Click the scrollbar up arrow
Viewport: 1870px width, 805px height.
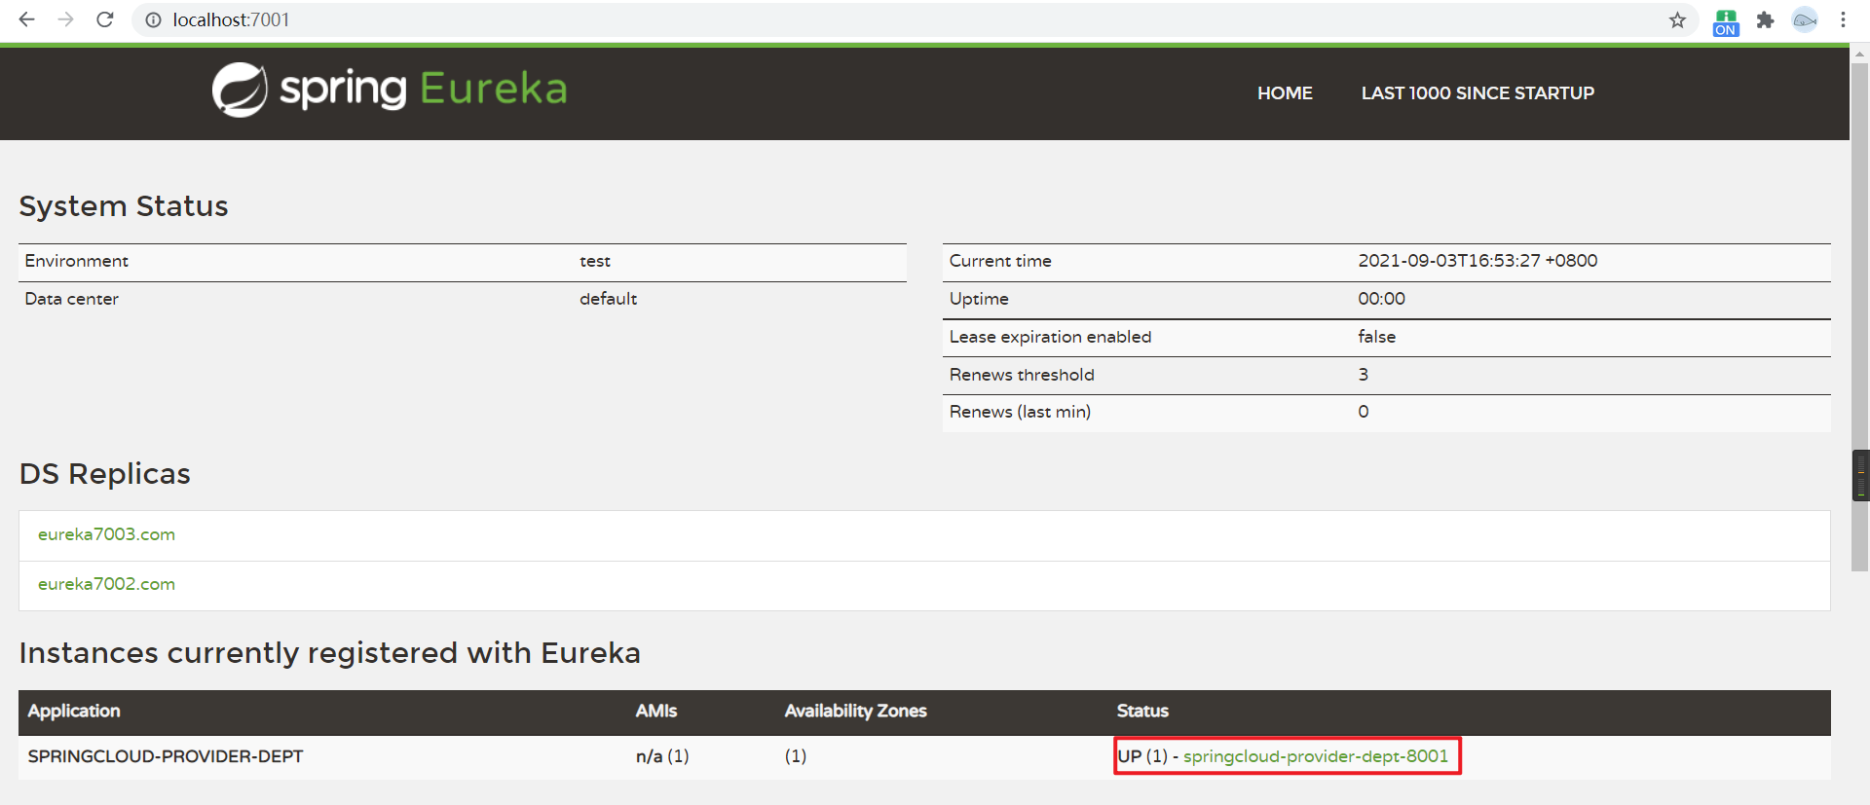pyautogui.click(x=1860, y=55)
